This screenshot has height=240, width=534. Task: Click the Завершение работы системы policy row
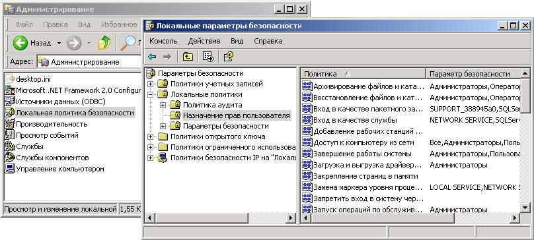(411, 154)
